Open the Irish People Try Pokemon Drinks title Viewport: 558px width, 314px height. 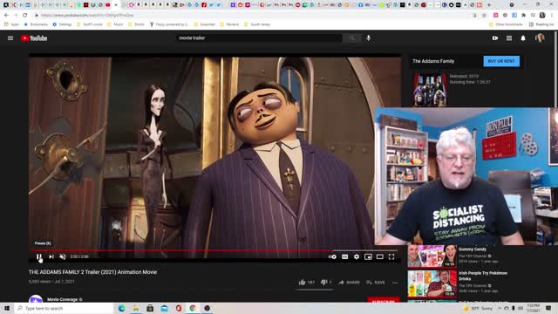pos(483,276)
